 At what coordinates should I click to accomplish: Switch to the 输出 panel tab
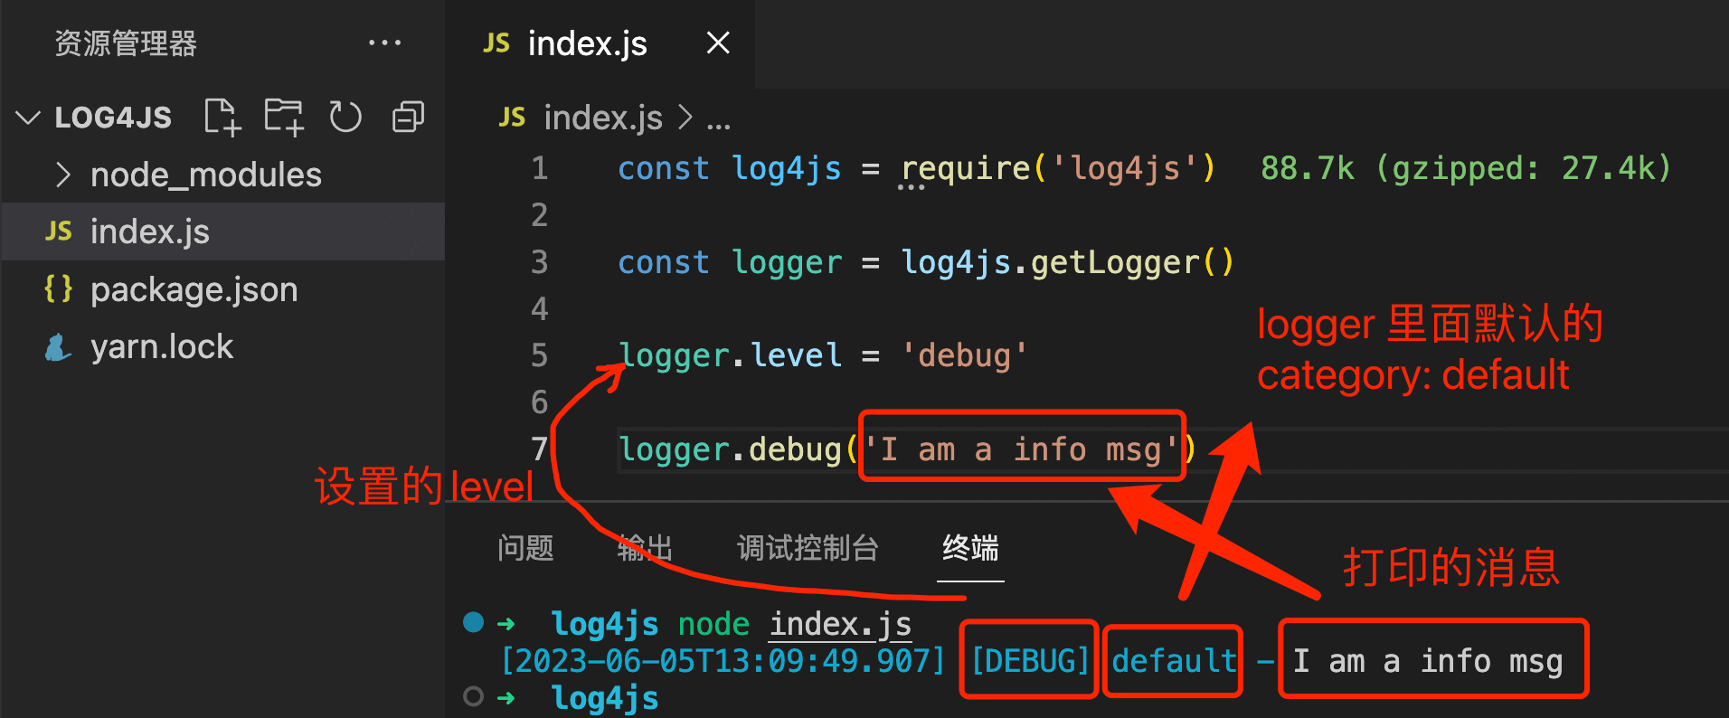pos(645,548)
